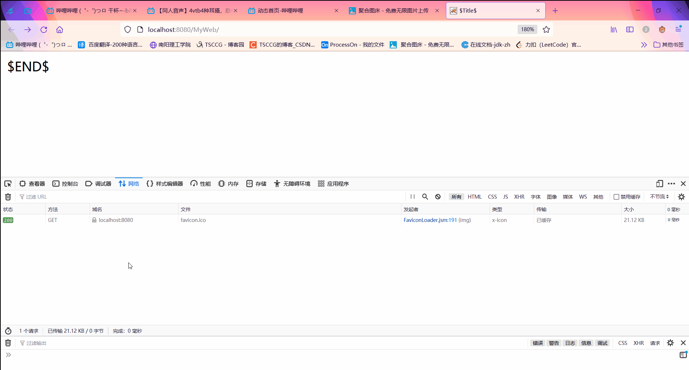This screenshot has width=689, height=370.
Task: Toggle console 警告 filter
Action: 554,343
